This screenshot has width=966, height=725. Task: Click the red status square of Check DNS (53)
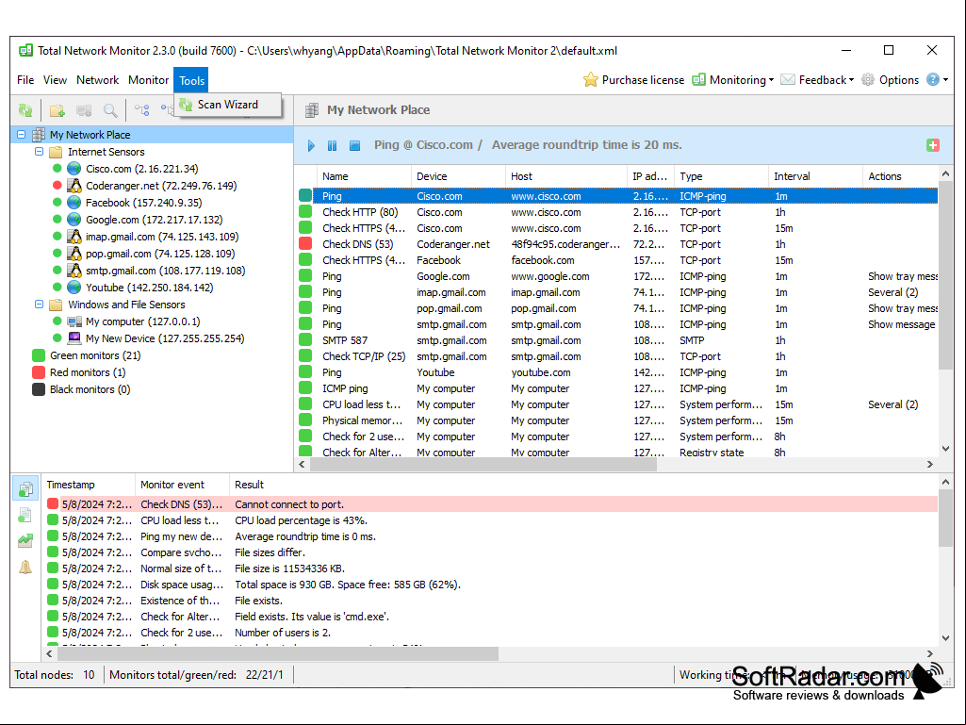click(305, 244)
